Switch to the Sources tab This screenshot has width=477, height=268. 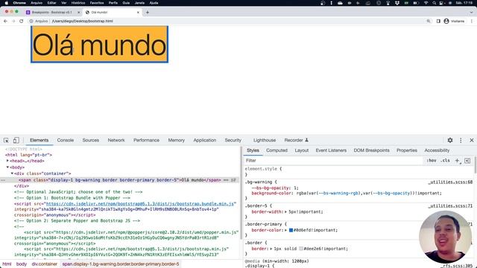click(91, 141)
